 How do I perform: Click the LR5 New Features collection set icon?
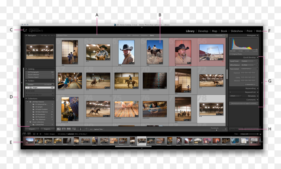(x=30, y=102)
